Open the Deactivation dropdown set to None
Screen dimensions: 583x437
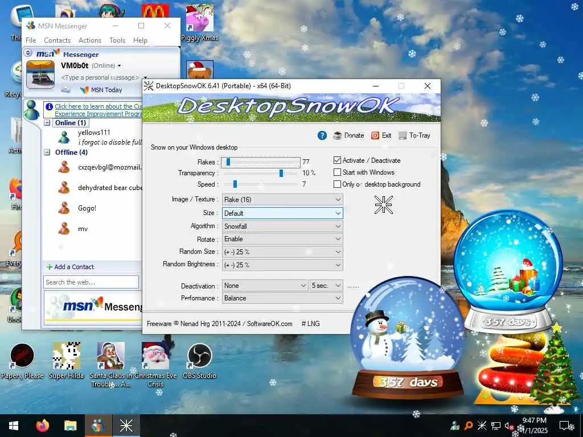click(x=265, y=286)
